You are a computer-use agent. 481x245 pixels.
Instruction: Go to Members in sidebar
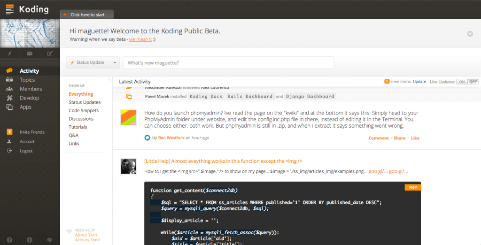point(31,89)
